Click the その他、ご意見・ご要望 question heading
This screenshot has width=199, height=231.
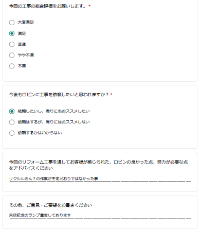pyautogui.click(x=50, y=205)
